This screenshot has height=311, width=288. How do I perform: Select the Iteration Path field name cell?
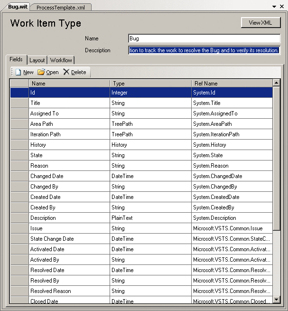point(69,134)
